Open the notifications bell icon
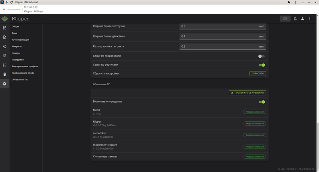The height and width of the screenshot is (172, 319). [295, 18]
